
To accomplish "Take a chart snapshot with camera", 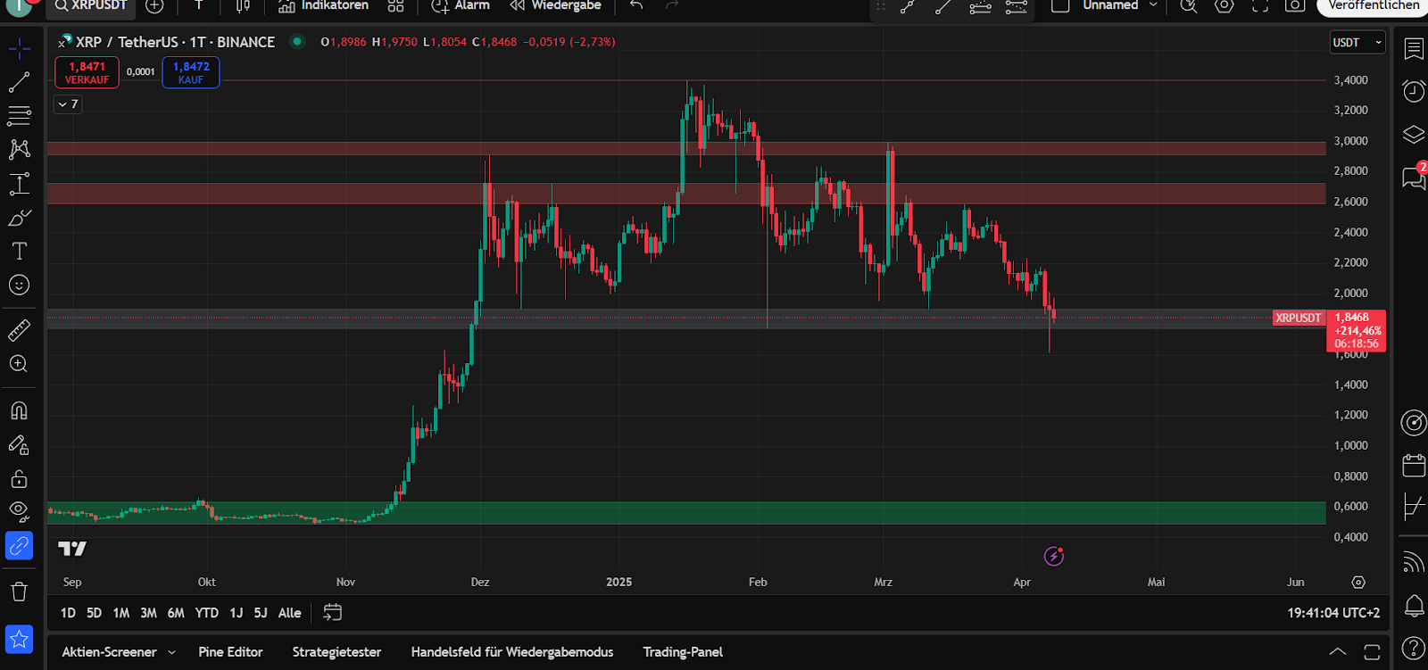I will click(1295, 5).
